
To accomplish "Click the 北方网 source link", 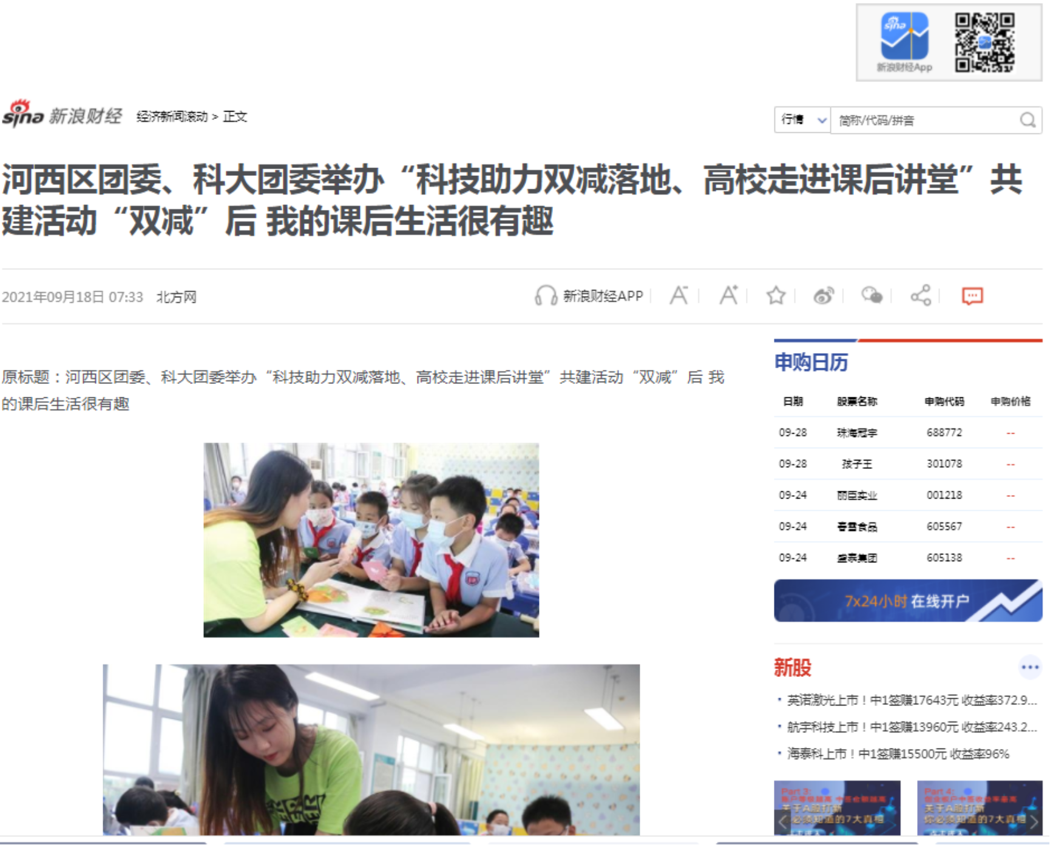I will [x=177, y=297].
